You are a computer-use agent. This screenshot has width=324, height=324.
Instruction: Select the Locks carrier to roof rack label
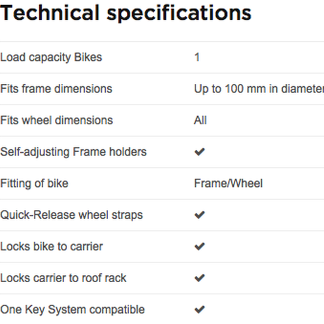(x=63, y=278)
